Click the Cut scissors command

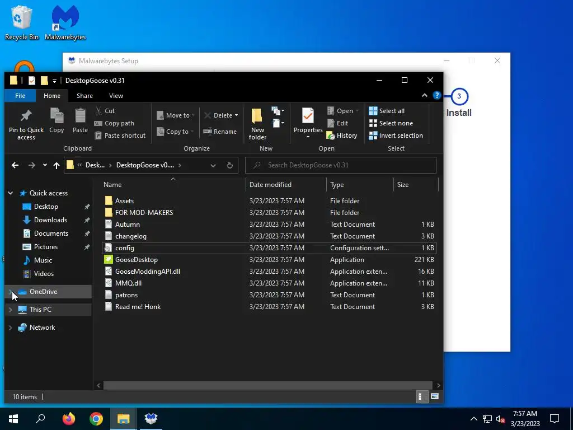click(105, 111)
